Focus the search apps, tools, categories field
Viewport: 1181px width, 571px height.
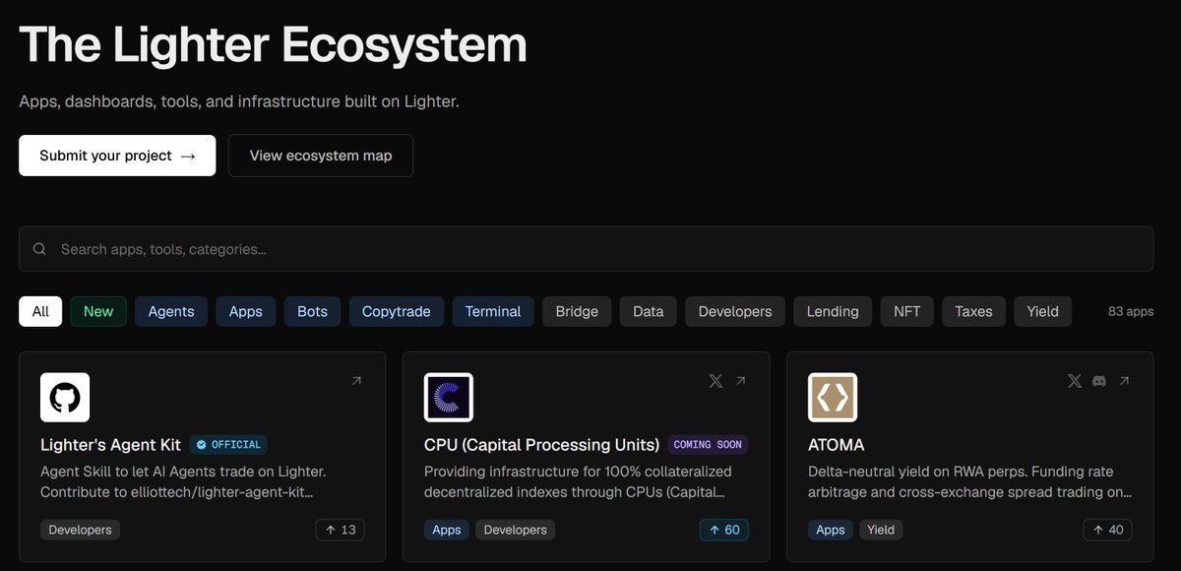pos(587,249)
